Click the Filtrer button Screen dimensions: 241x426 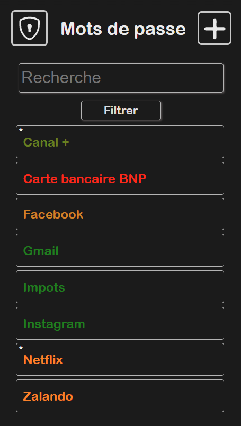click(x=121, y=110)
